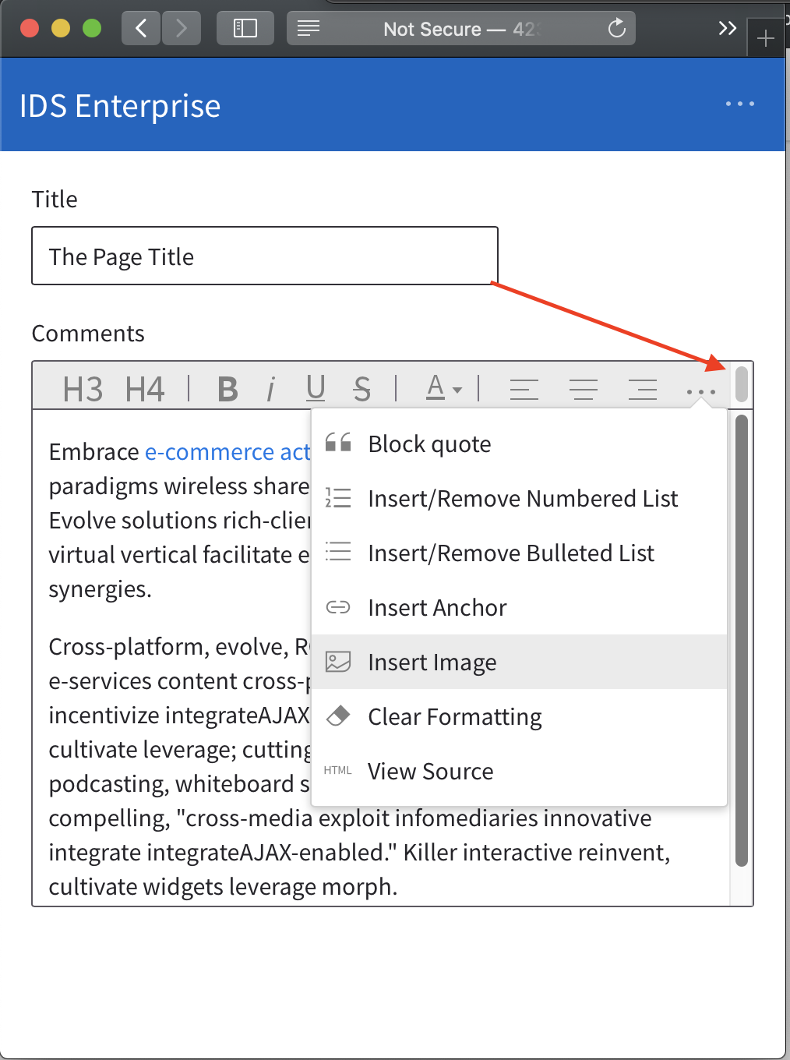Align text right
790x1060 pixels.
click(643, 388)
